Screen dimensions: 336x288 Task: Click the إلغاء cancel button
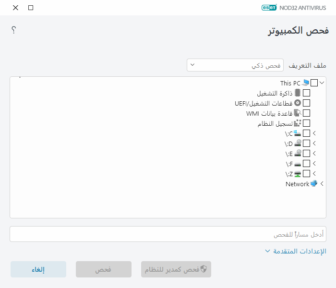tap(38, 269)
